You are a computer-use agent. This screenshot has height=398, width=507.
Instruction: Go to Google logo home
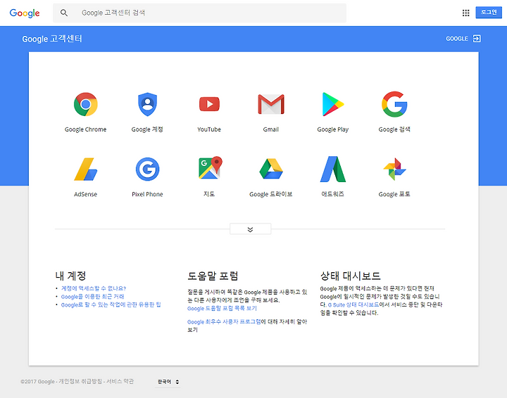point(25,13)
